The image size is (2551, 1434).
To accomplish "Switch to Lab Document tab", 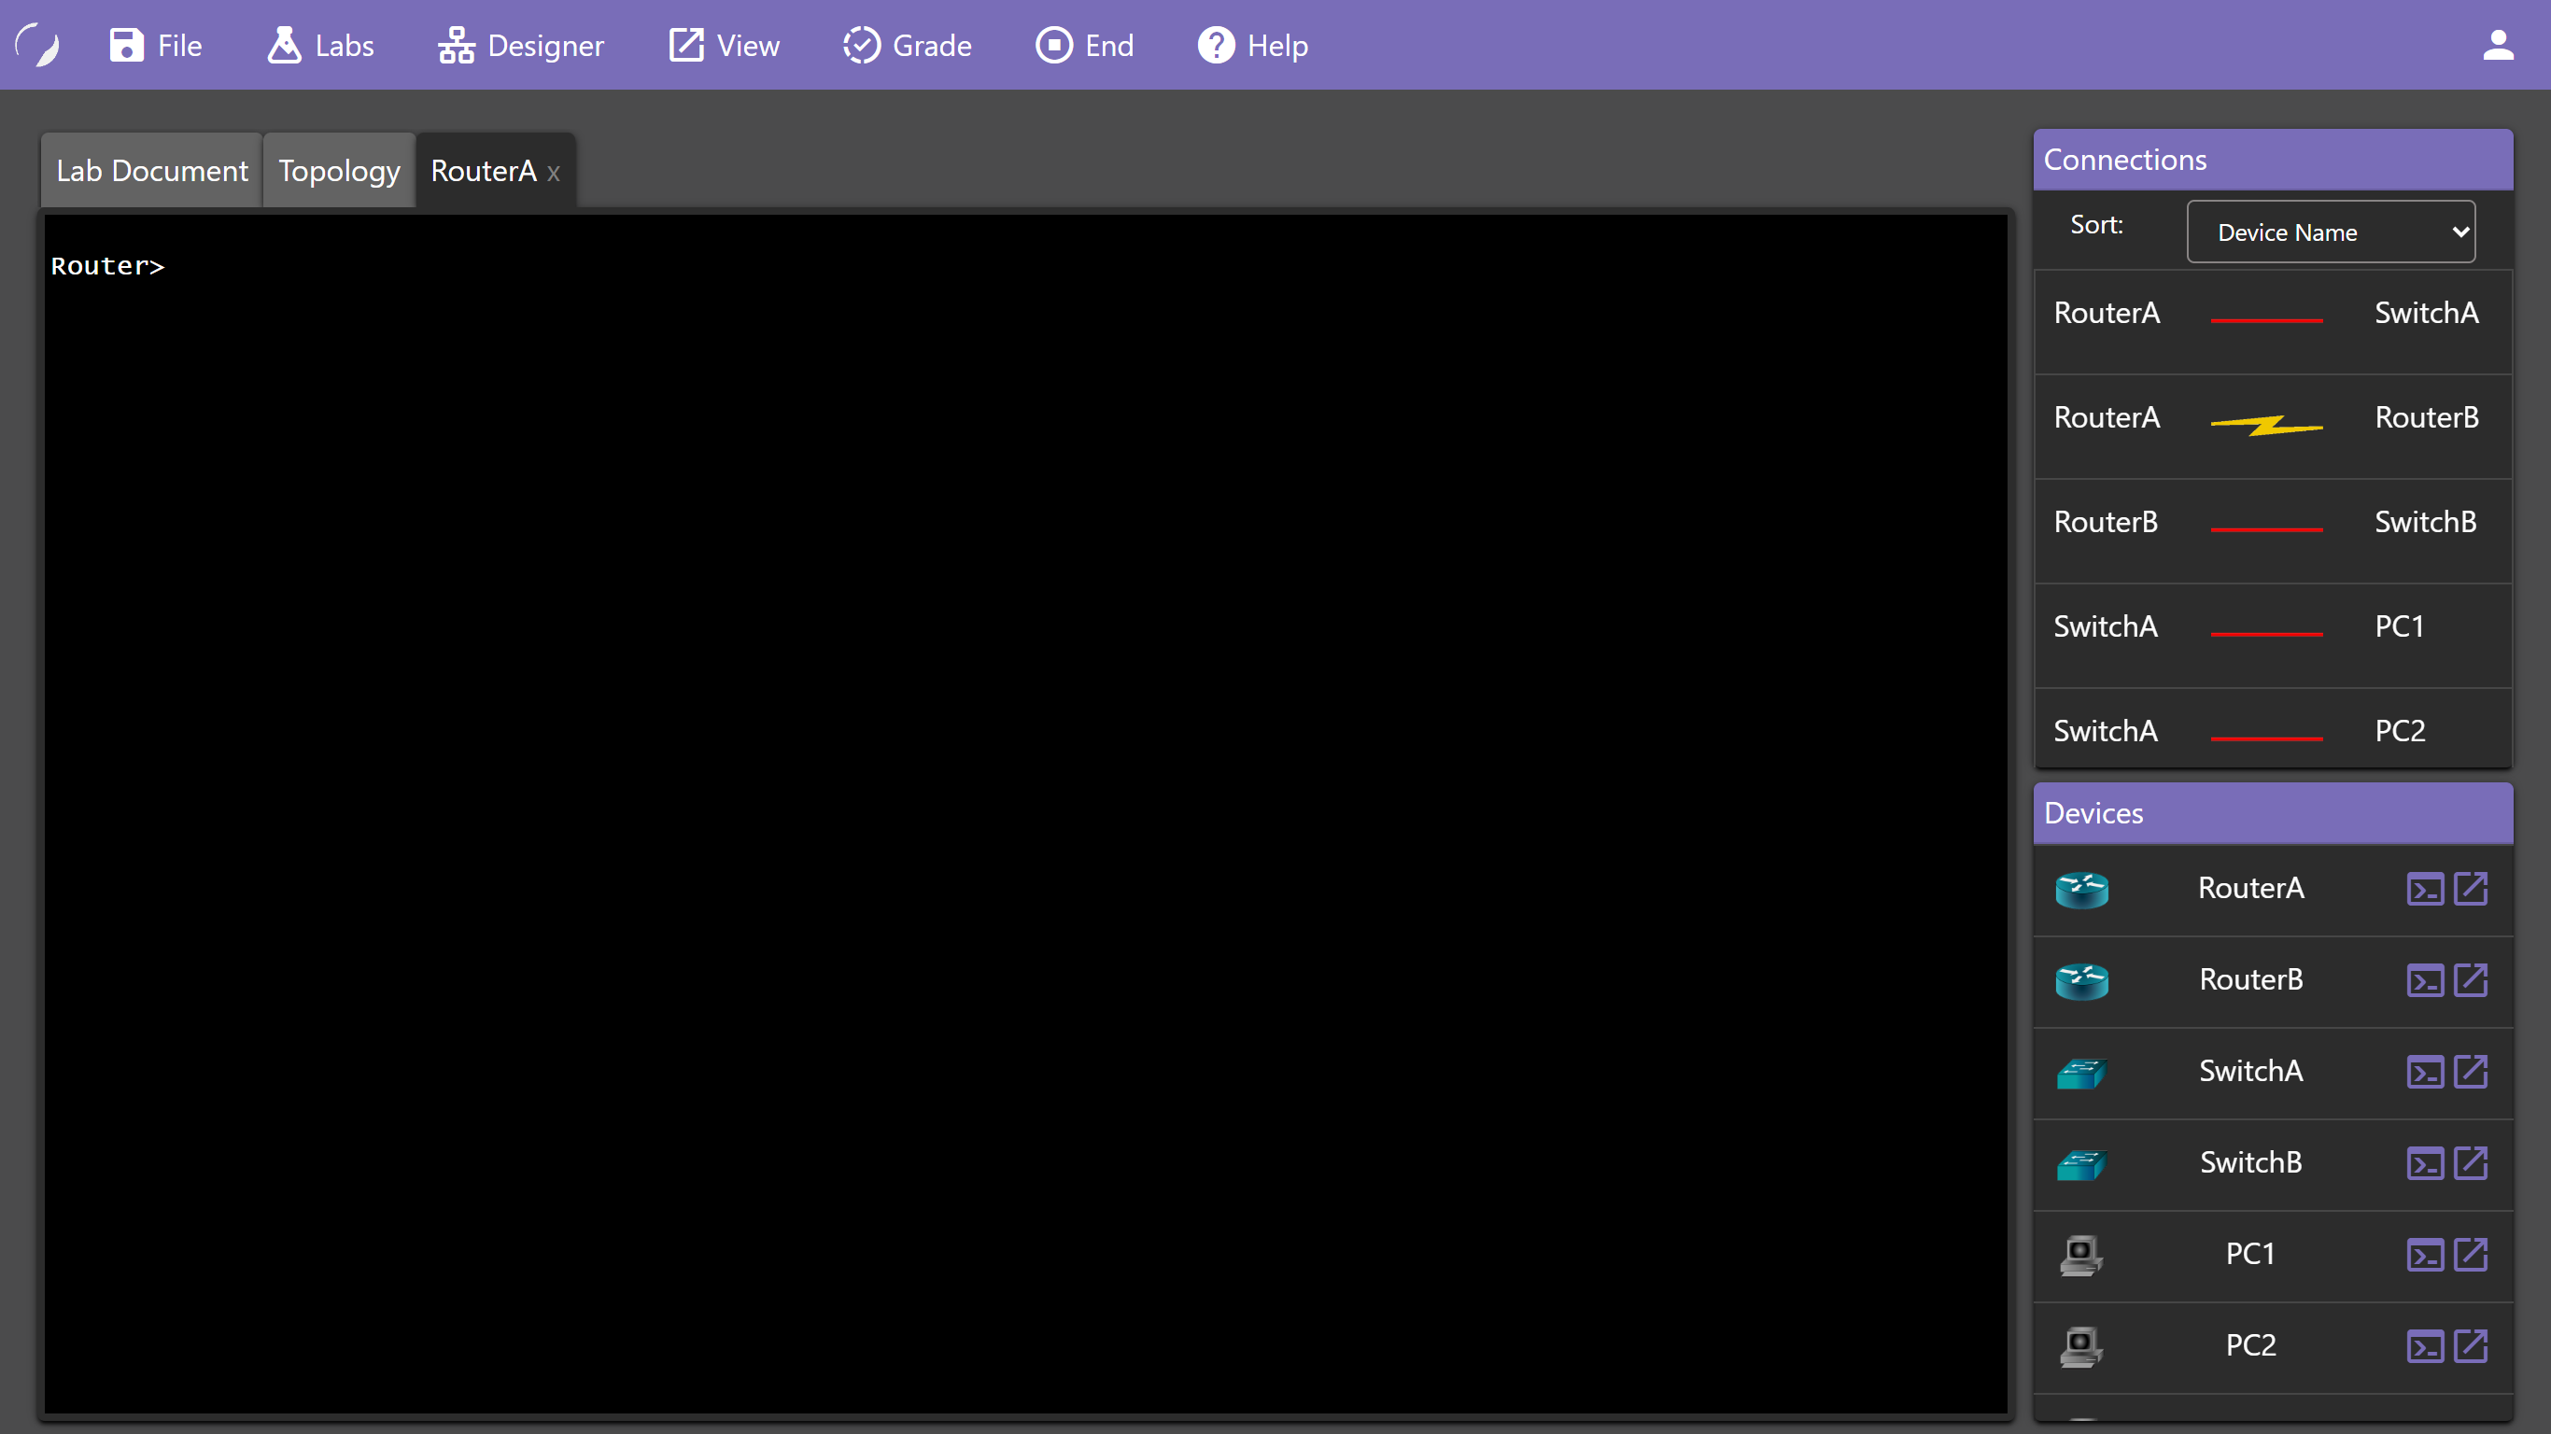I will pos(151,172).
